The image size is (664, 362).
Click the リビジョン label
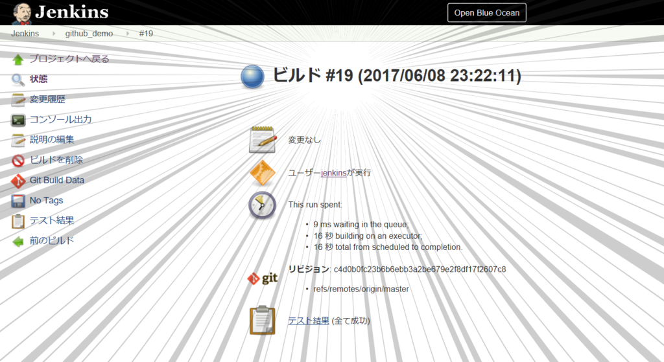pyautogui.click(x=309, y=269)
